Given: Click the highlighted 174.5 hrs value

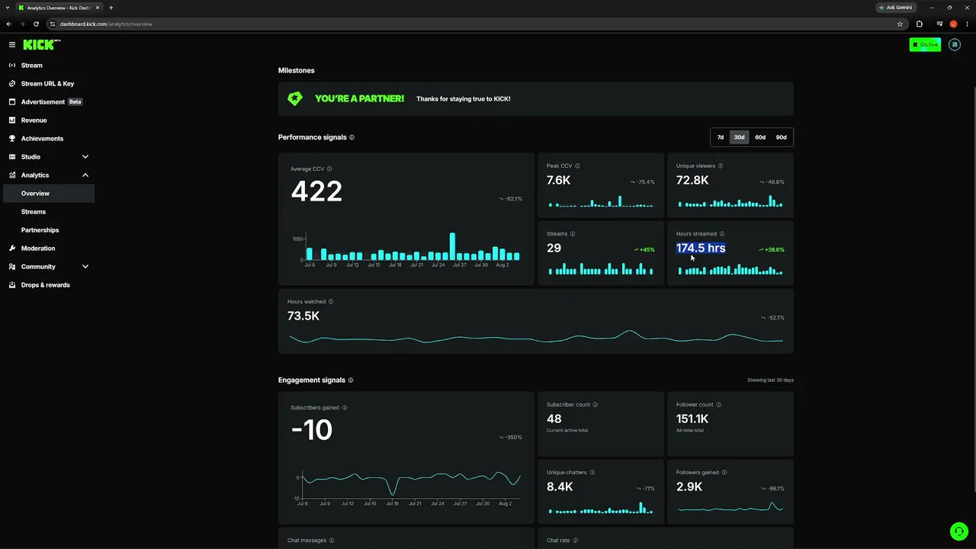Looking at the screenshot, I should (x=701, y=249).
